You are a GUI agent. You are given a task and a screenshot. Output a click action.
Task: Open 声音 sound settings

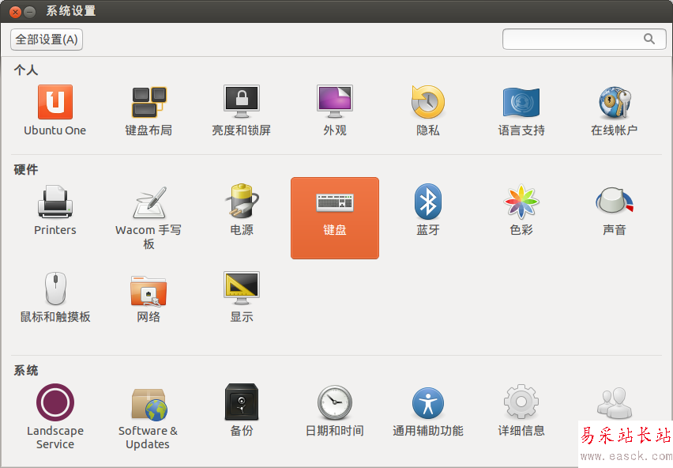tap(615, 210)
